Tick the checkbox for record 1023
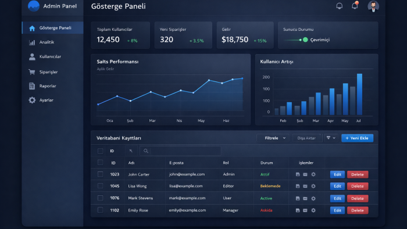This screenshot has height=229, width=407. pos(100,174)
